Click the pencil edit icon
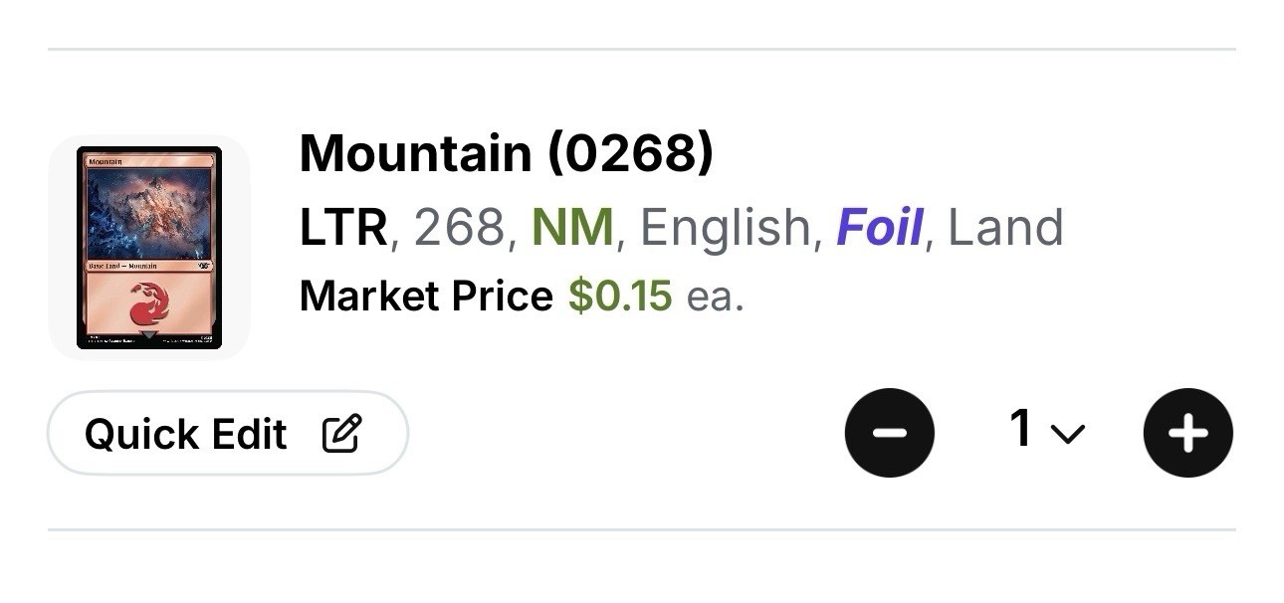This screenshot has width=1284, height=603. pyautogui.click(x=342, y=434)
